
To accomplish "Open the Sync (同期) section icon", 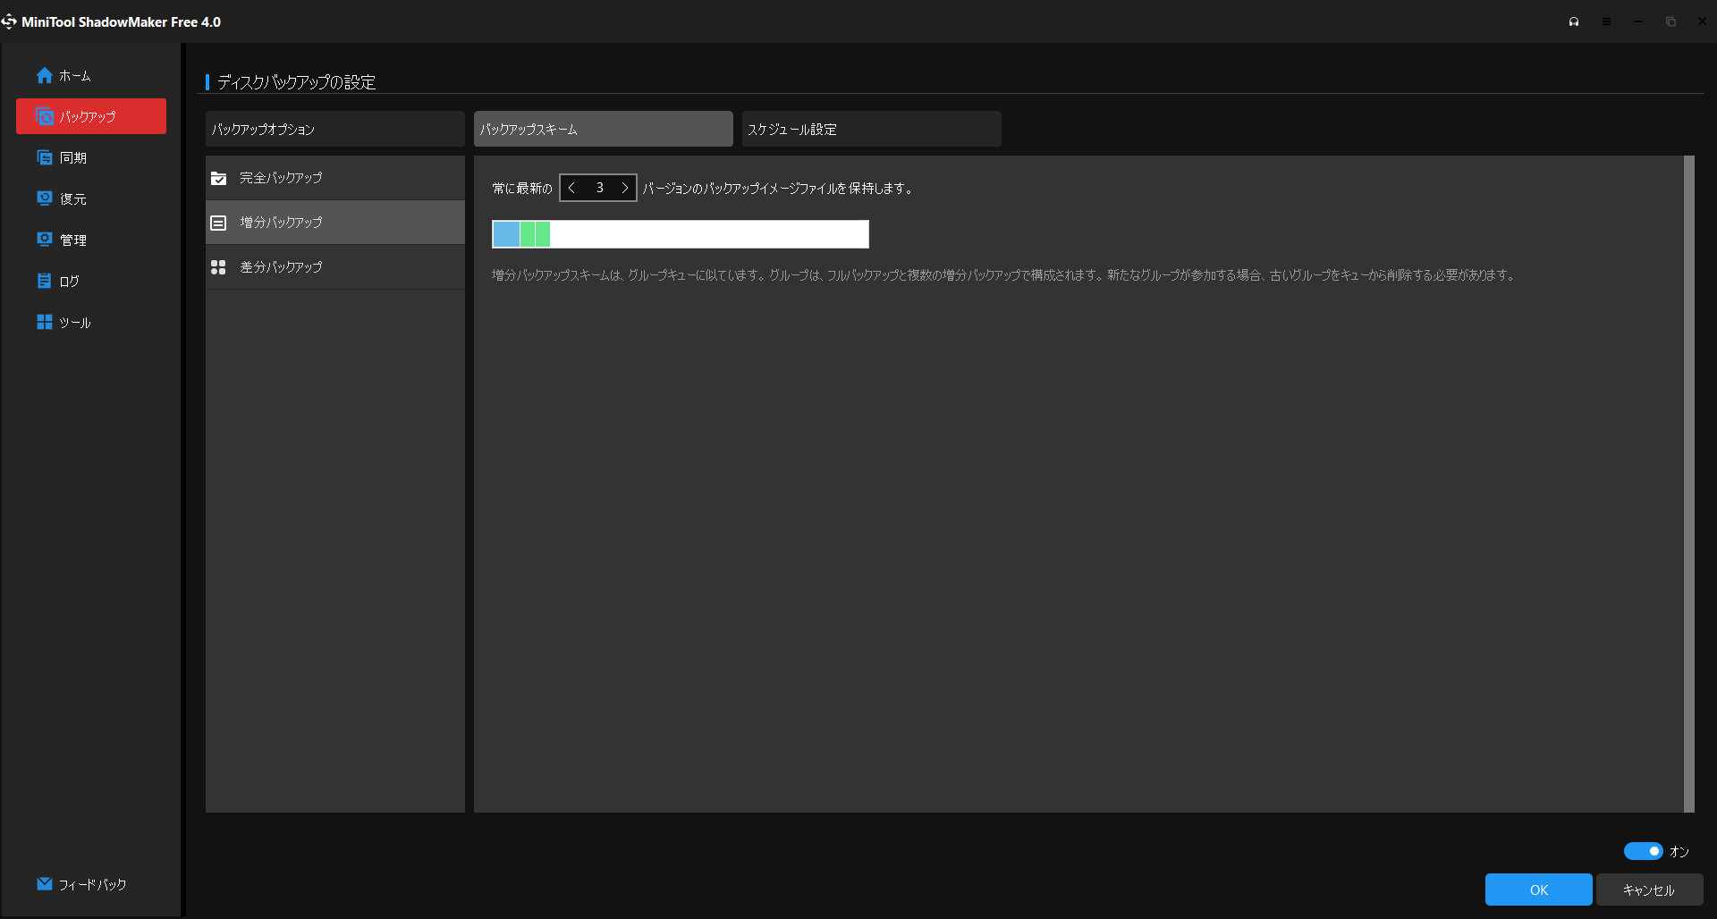I will point(45,158).
